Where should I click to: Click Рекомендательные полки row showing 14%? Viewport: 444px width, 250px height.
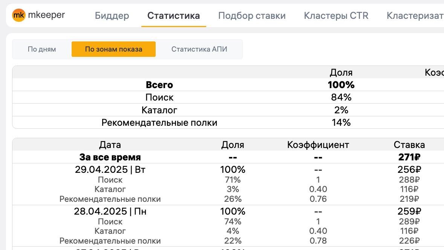coord(159,122)
